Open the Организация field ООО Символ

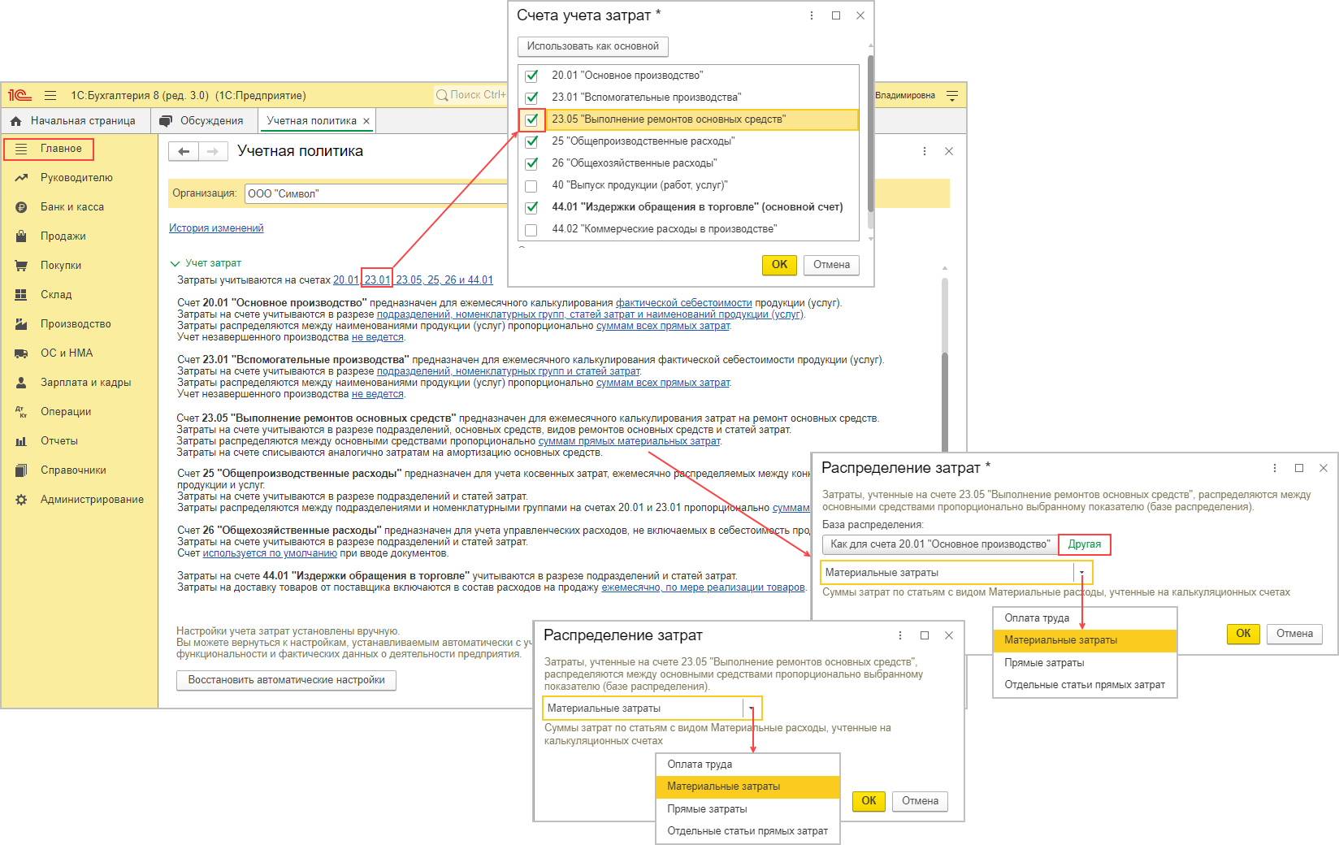374,193
